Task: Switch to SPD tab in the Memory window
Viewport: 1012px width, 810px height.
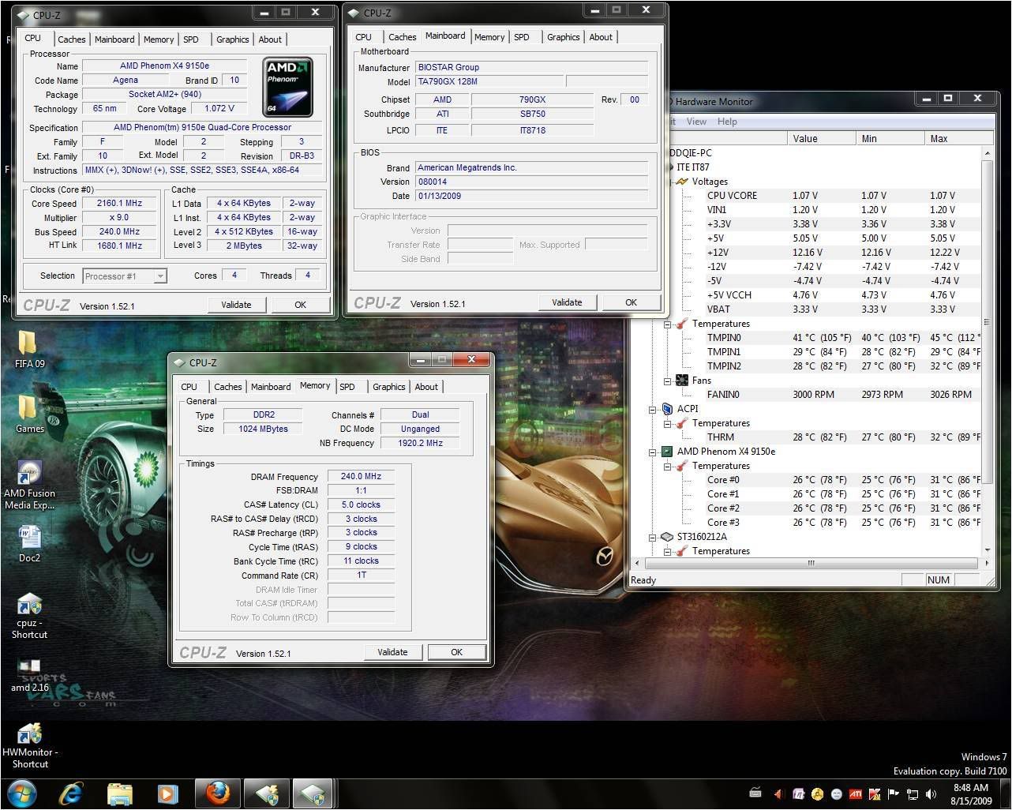Action: 347,387
